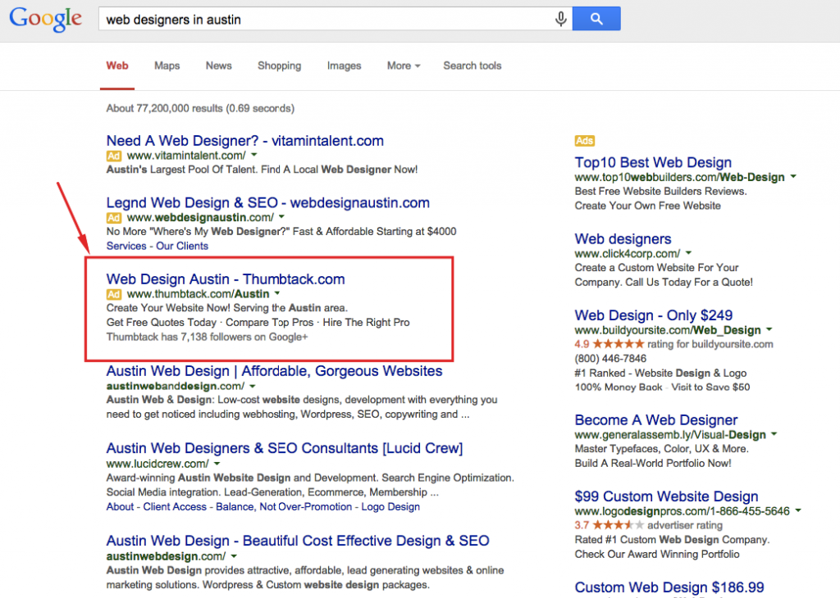The width and height of the screenshot is (840, 598).
Task: Click Our Clients sitelink under Legnd ad
Action: click(181, 246)
